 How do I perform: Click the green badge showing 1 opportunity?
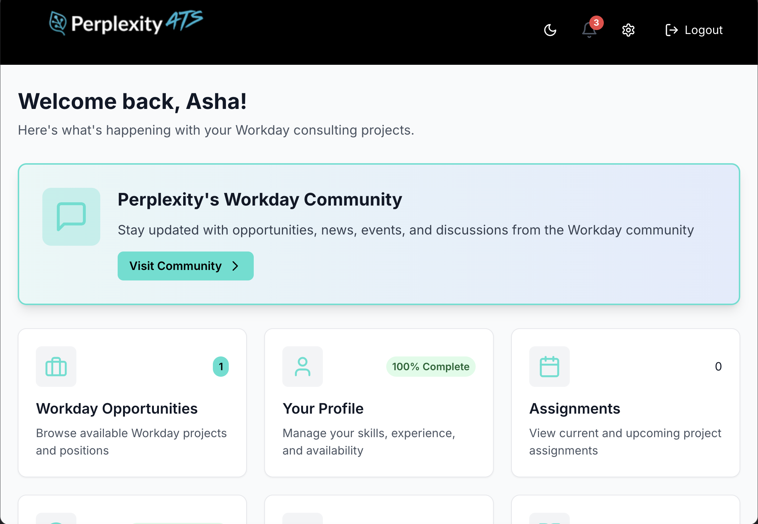point(221,367)
